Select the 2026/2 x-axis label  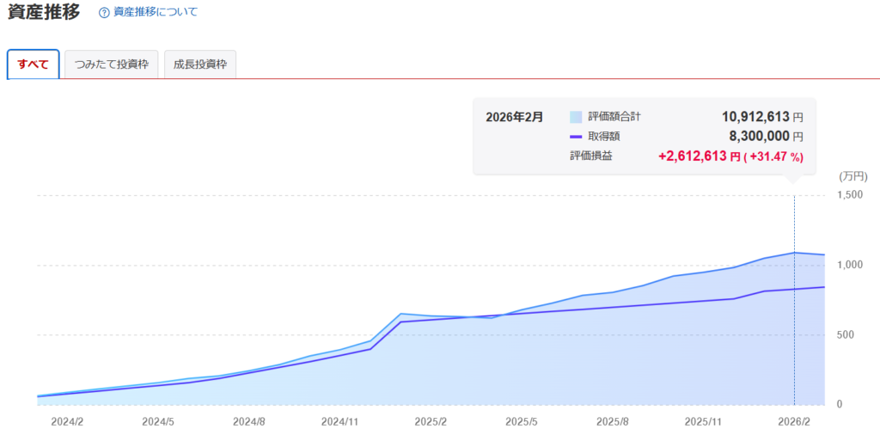794,422
